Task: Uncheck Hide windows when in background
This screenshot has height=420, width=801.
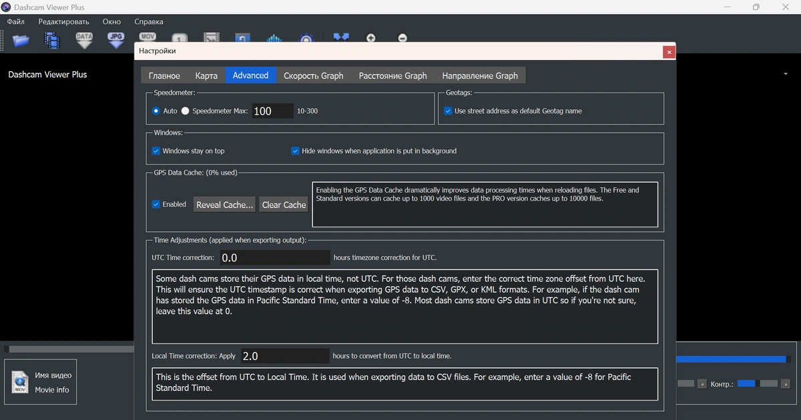Action: point(295,151)
